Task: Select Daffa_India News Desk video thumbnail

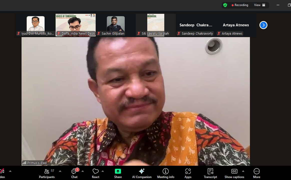Action: [x=76, y=25]
